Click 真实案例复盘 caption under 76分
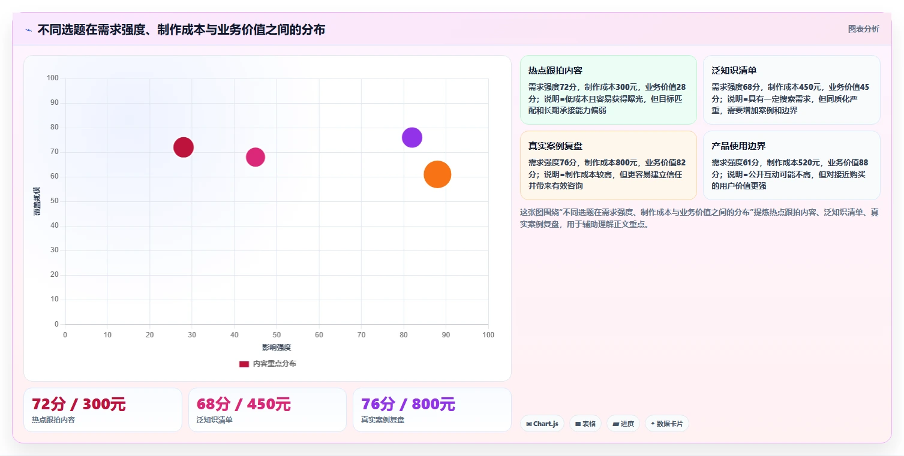 [383, 420]
